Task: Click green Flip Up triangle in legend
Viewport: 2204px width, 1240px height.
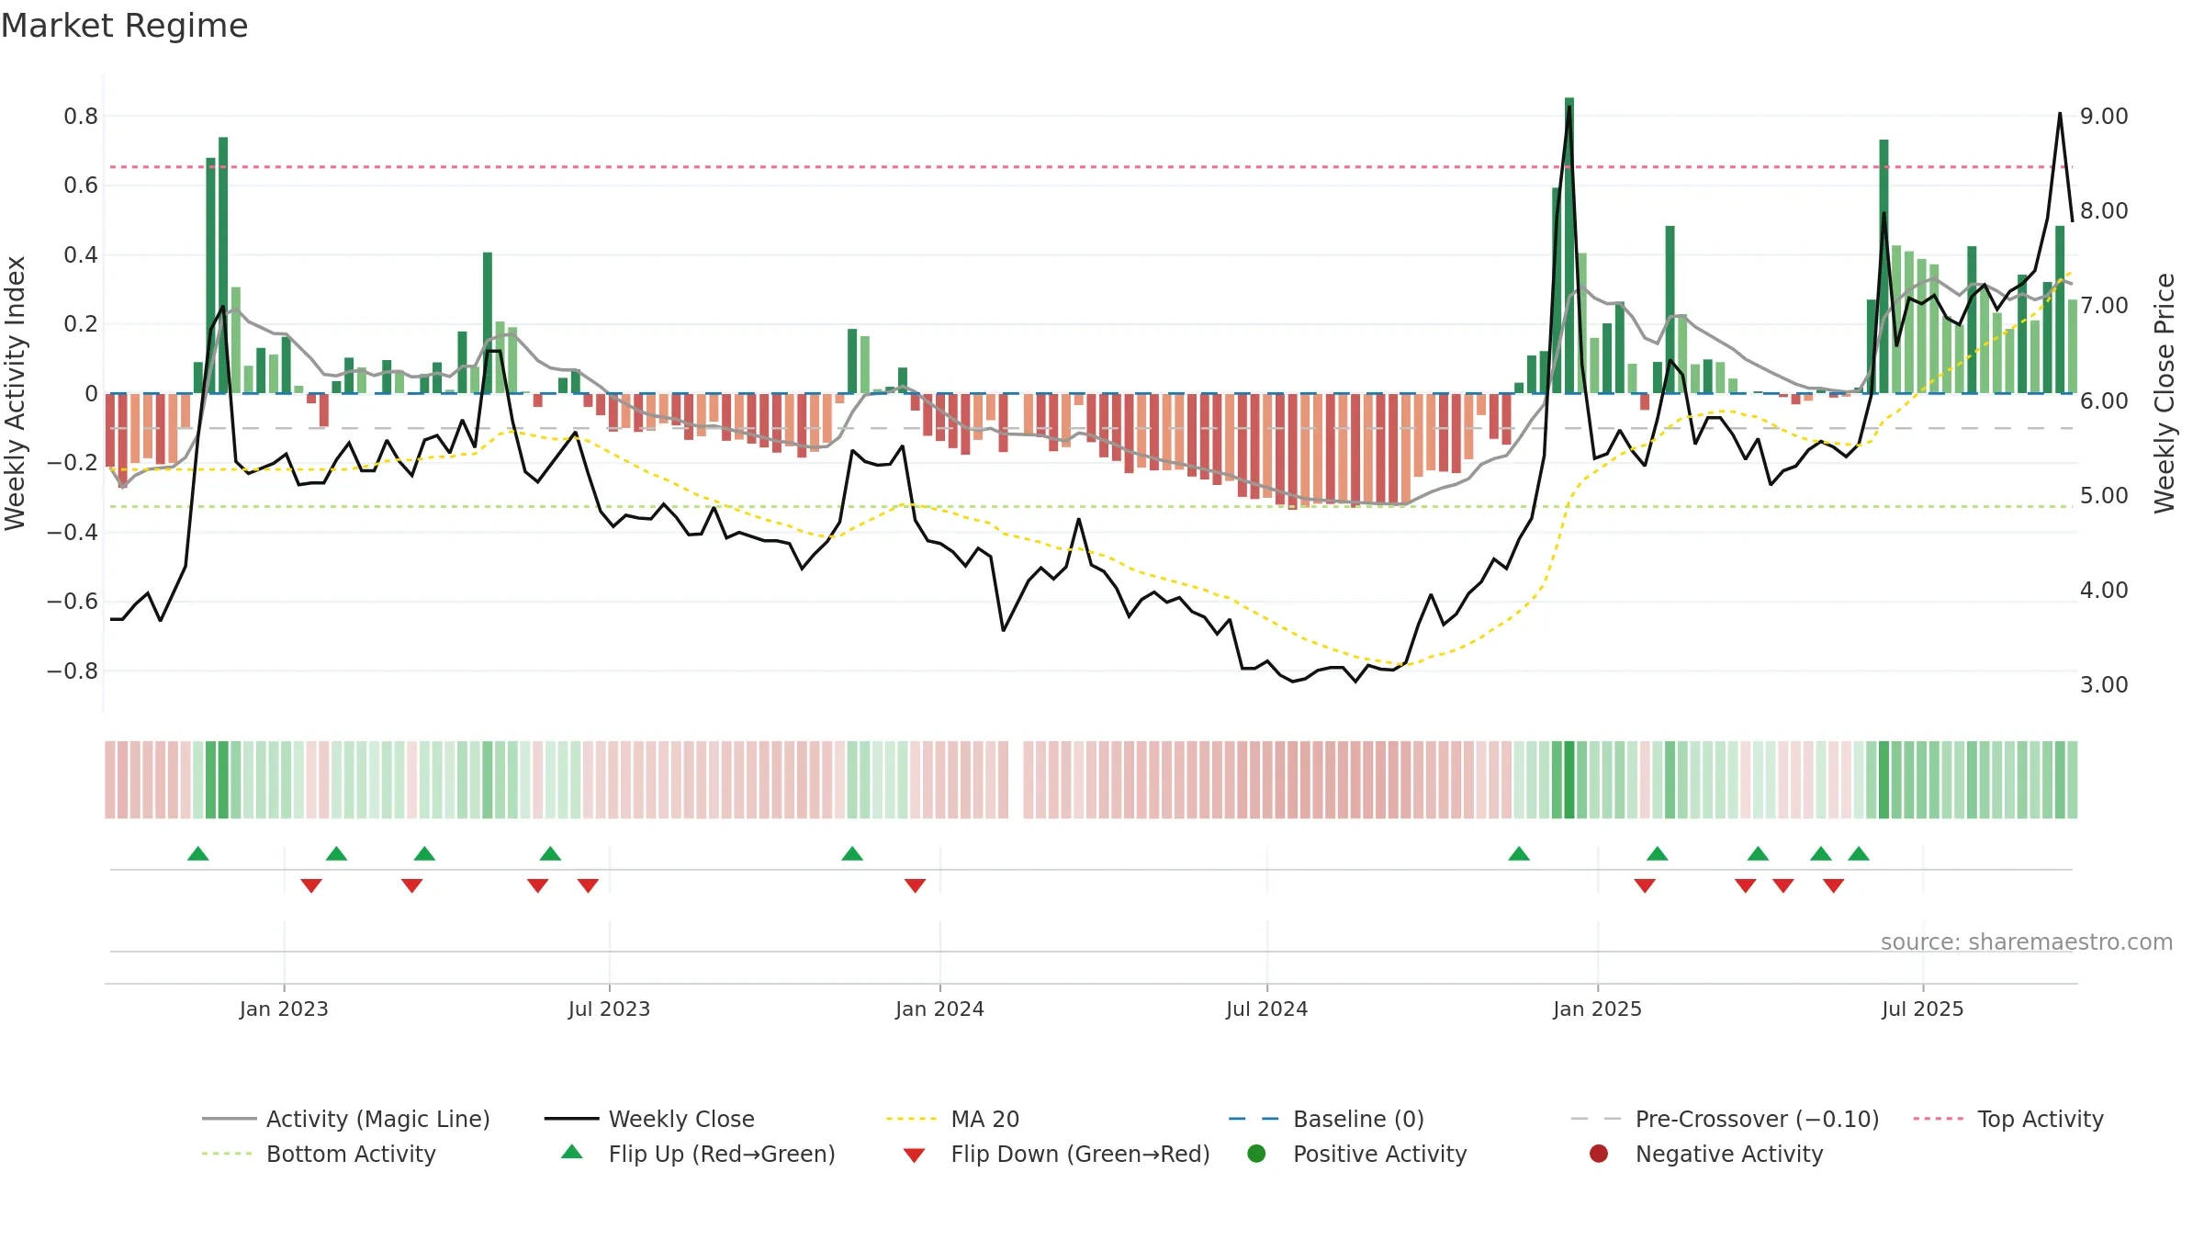Action: [x=572, y=1152]
